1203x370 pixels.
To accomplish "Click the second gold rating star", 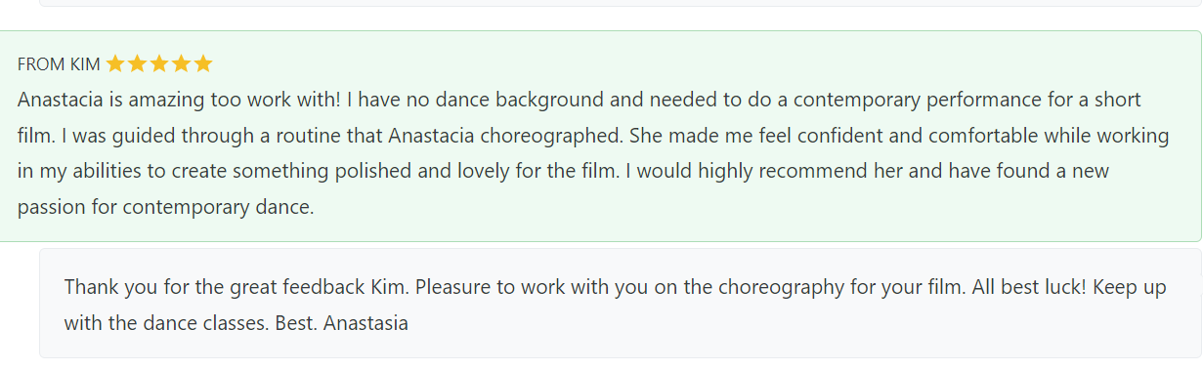I will (x=137, y=64).
